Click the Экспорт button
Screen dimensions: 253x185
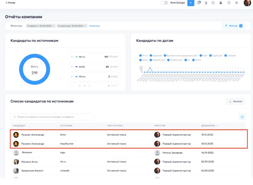tap(236, 101)
